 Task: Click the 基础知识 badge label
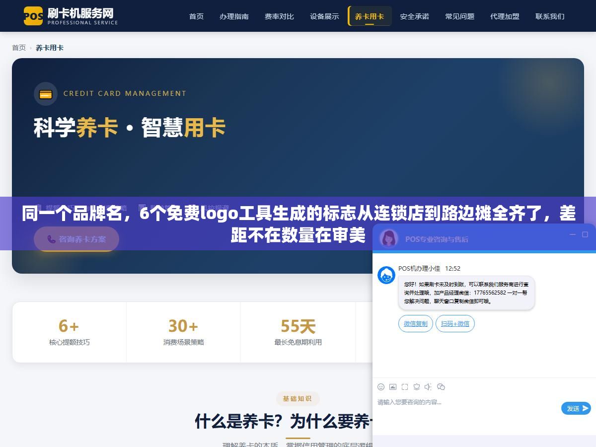click(298, 398)
